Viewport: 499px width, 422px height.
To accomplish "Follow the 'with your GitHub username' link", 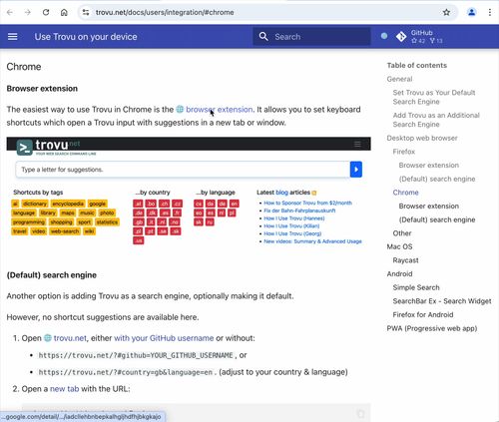I will point(164,338).
